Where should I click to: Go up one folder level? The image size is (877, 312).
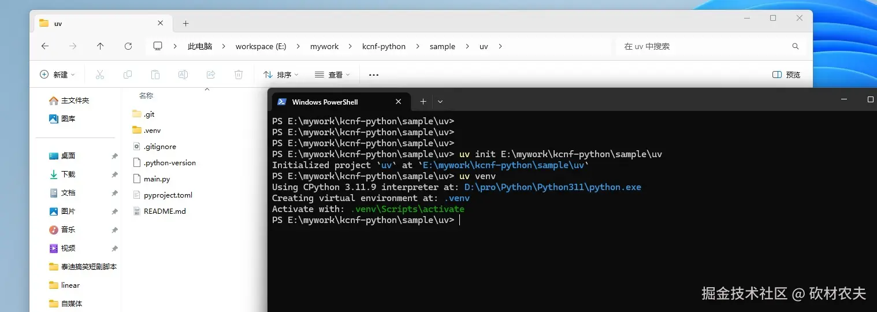pyautogui.click(x=101, y=46)
